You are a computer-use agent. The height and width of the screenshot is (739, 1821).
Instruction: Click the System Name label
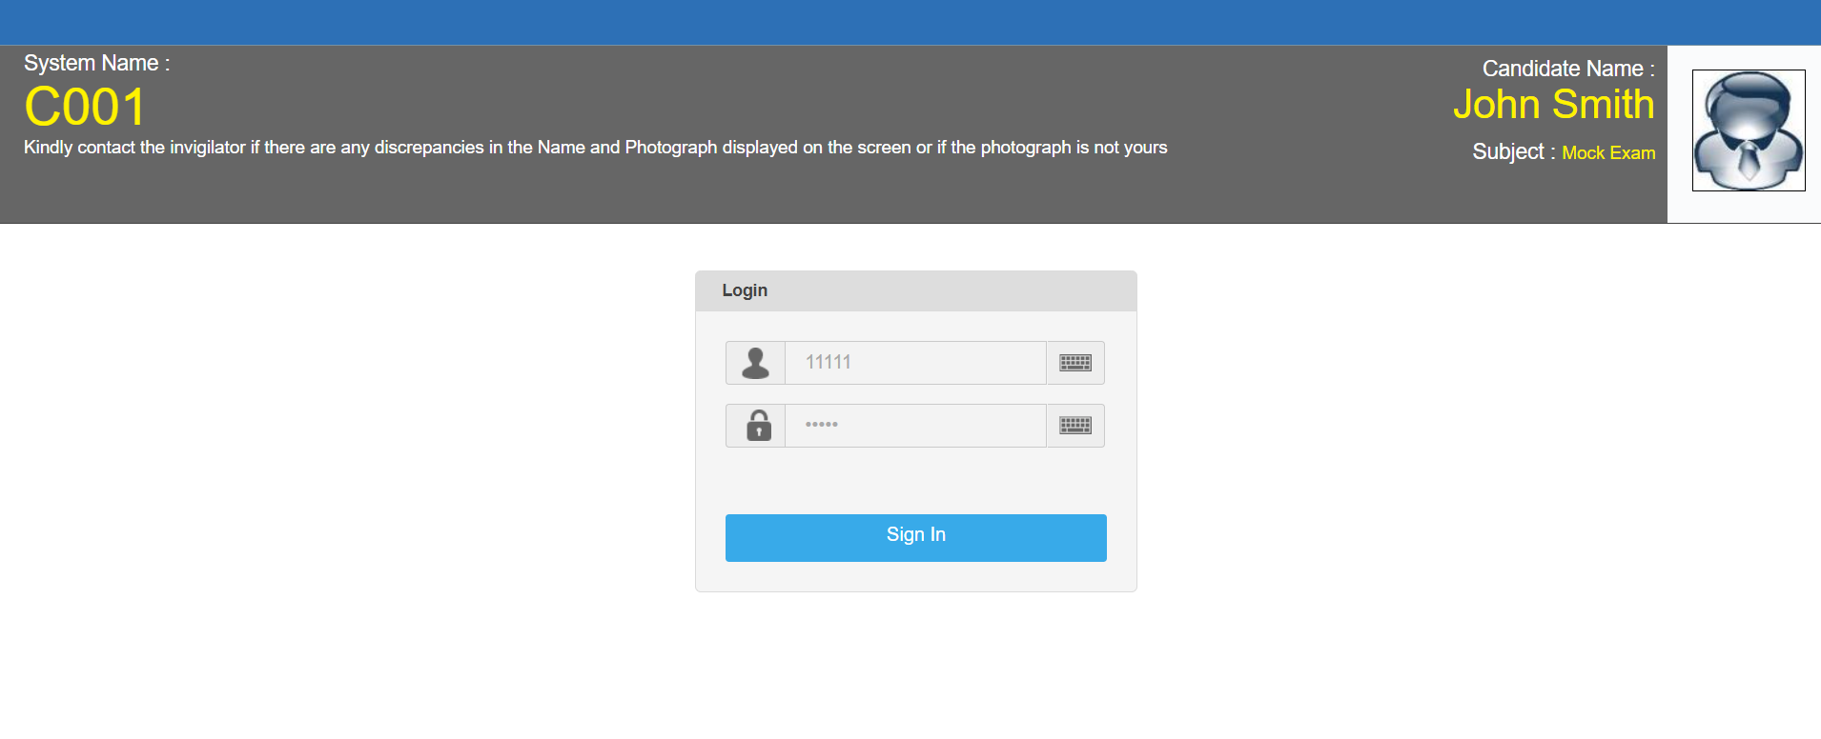point(96,64)
